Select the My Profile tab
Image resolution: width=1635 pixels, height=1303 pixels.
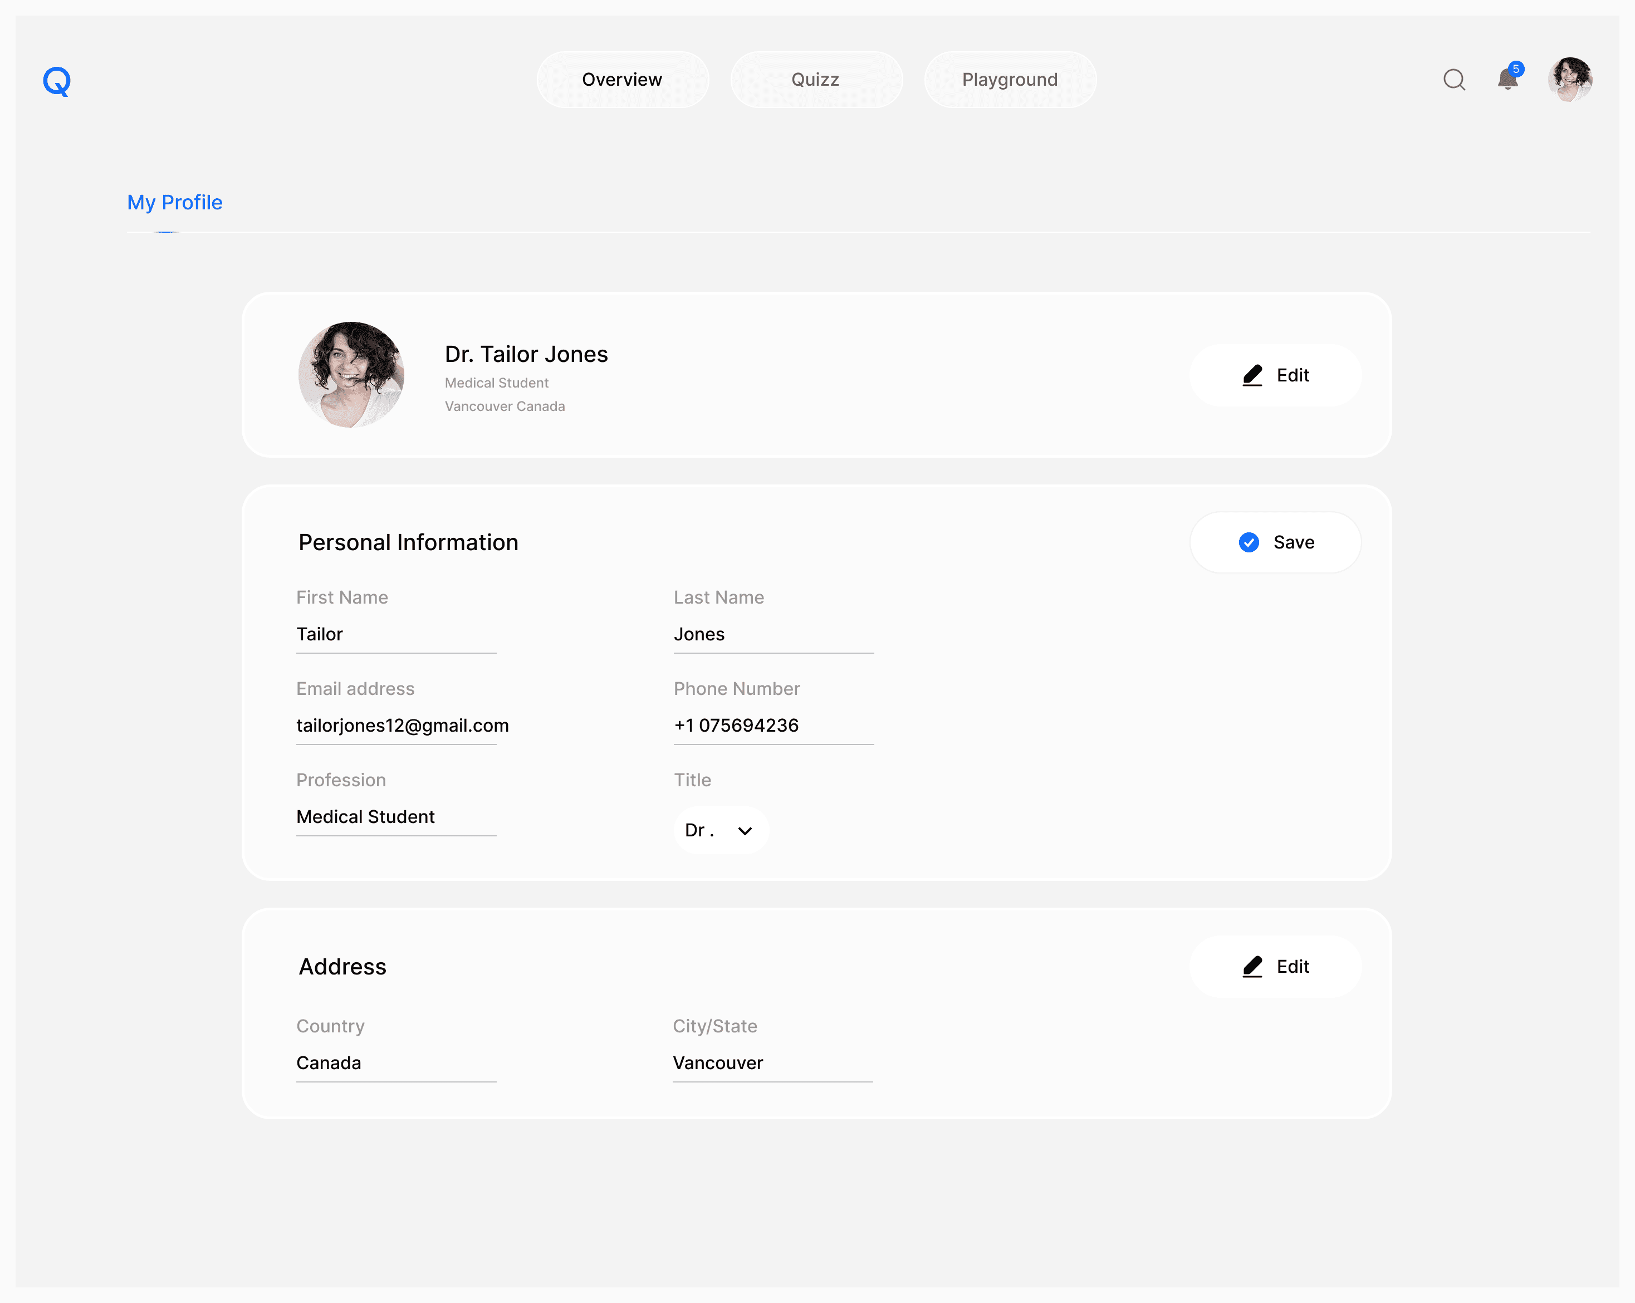(174, 203)
